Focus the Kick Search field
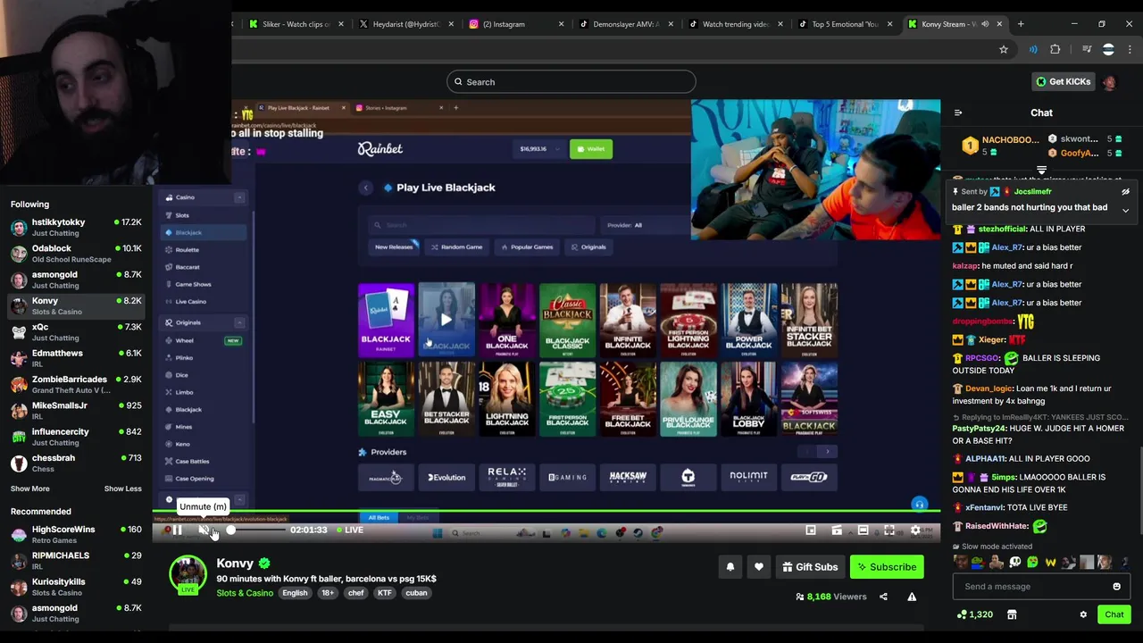The image size is (1143, 643). [571, 82]
